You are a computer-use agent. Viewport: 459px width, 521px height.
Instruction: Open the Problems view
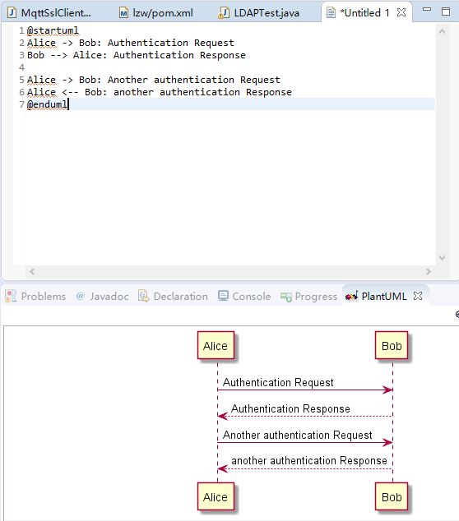[36, 296]
